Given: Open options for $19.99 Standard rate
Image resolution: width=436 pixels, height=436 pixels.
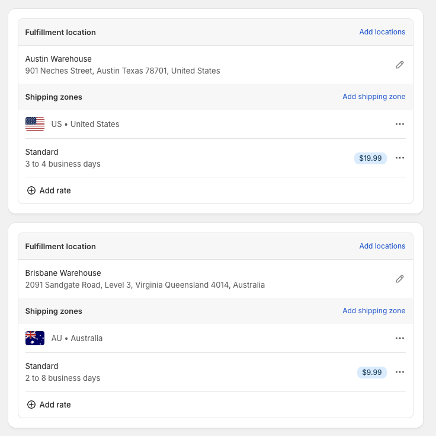Looking at the screenshot, I should (x=400, y=158).
